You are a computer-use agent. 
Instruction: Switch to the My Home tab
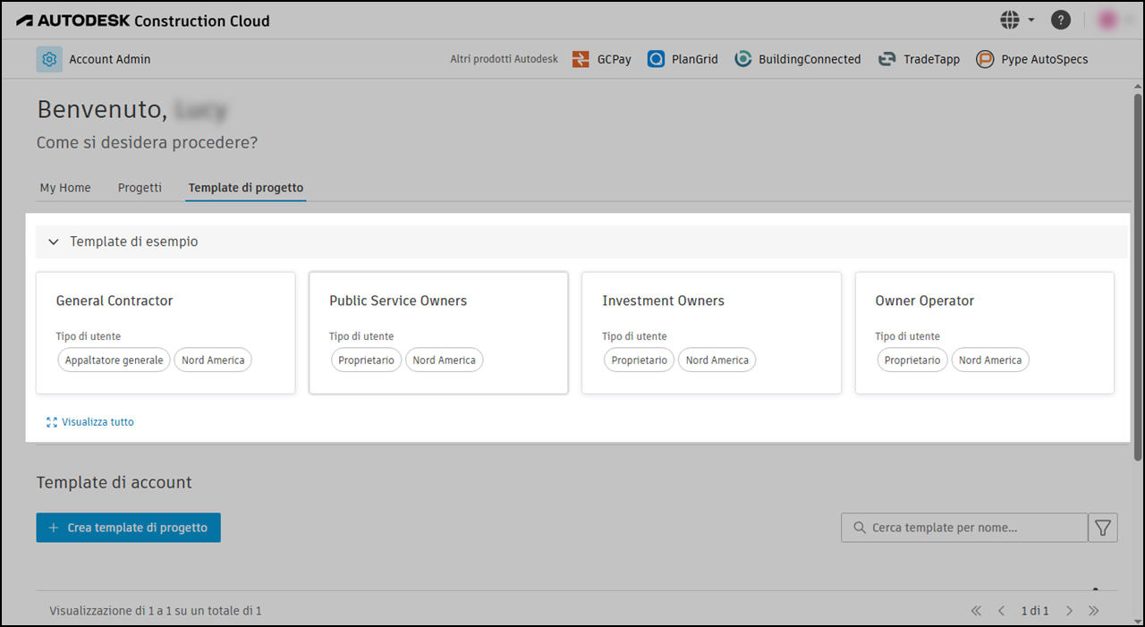(x=64, y=188)
